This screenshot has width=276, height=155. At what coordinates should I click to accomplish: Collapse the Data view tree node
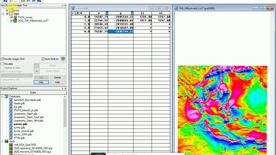[x=3, y=14]
